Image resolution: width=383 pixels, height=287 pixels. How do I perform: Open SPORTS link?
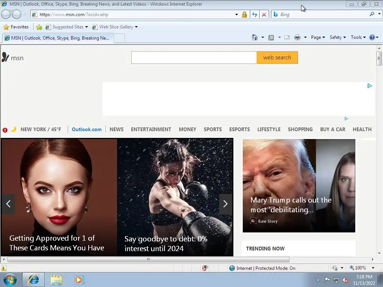click(x=213, y=129)
